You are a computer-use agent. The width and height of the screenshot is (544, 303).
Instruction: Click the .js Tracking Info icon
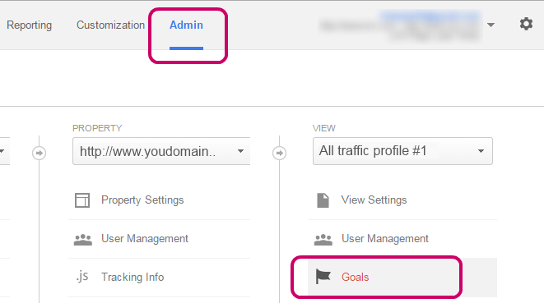click(x=82, y=277)
